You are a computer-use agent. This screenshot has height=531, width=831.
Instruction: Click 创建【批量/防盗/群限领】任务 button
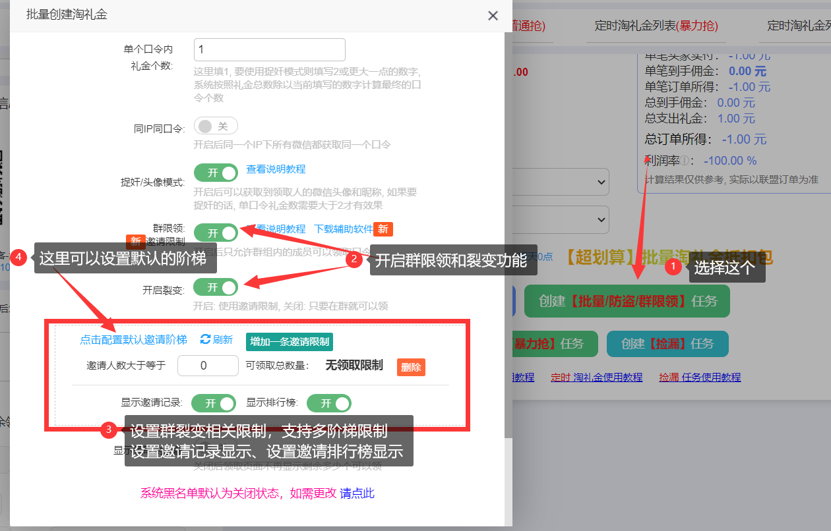627,301
